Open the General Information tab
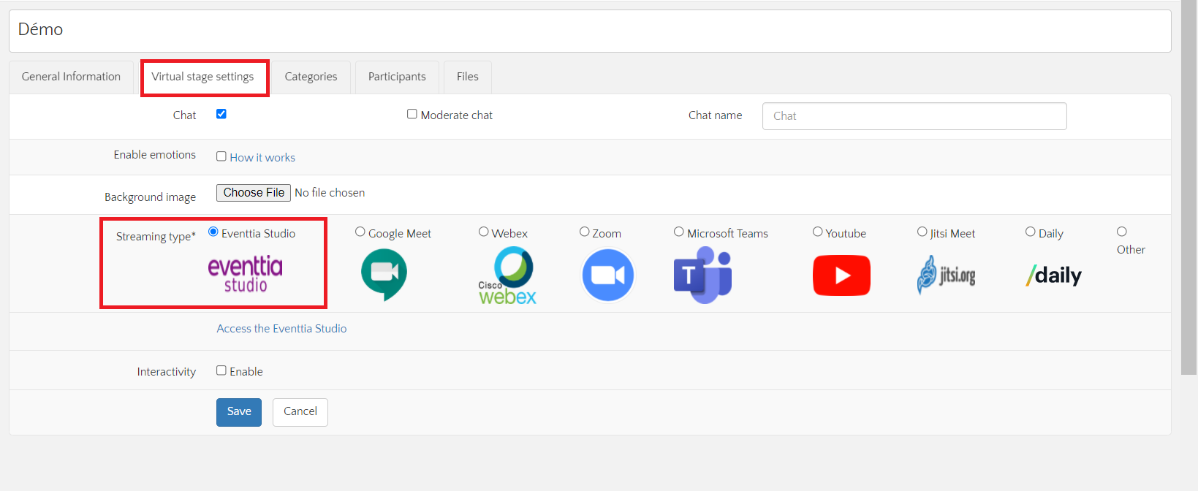The width and height of the screenshot is (1198, 491). [x=71, y=77]
